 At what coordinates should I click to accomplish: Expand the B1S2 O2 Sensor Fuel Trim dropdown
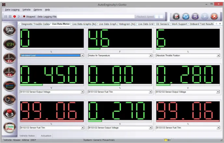pyautogui.click(x=83, y=128)
